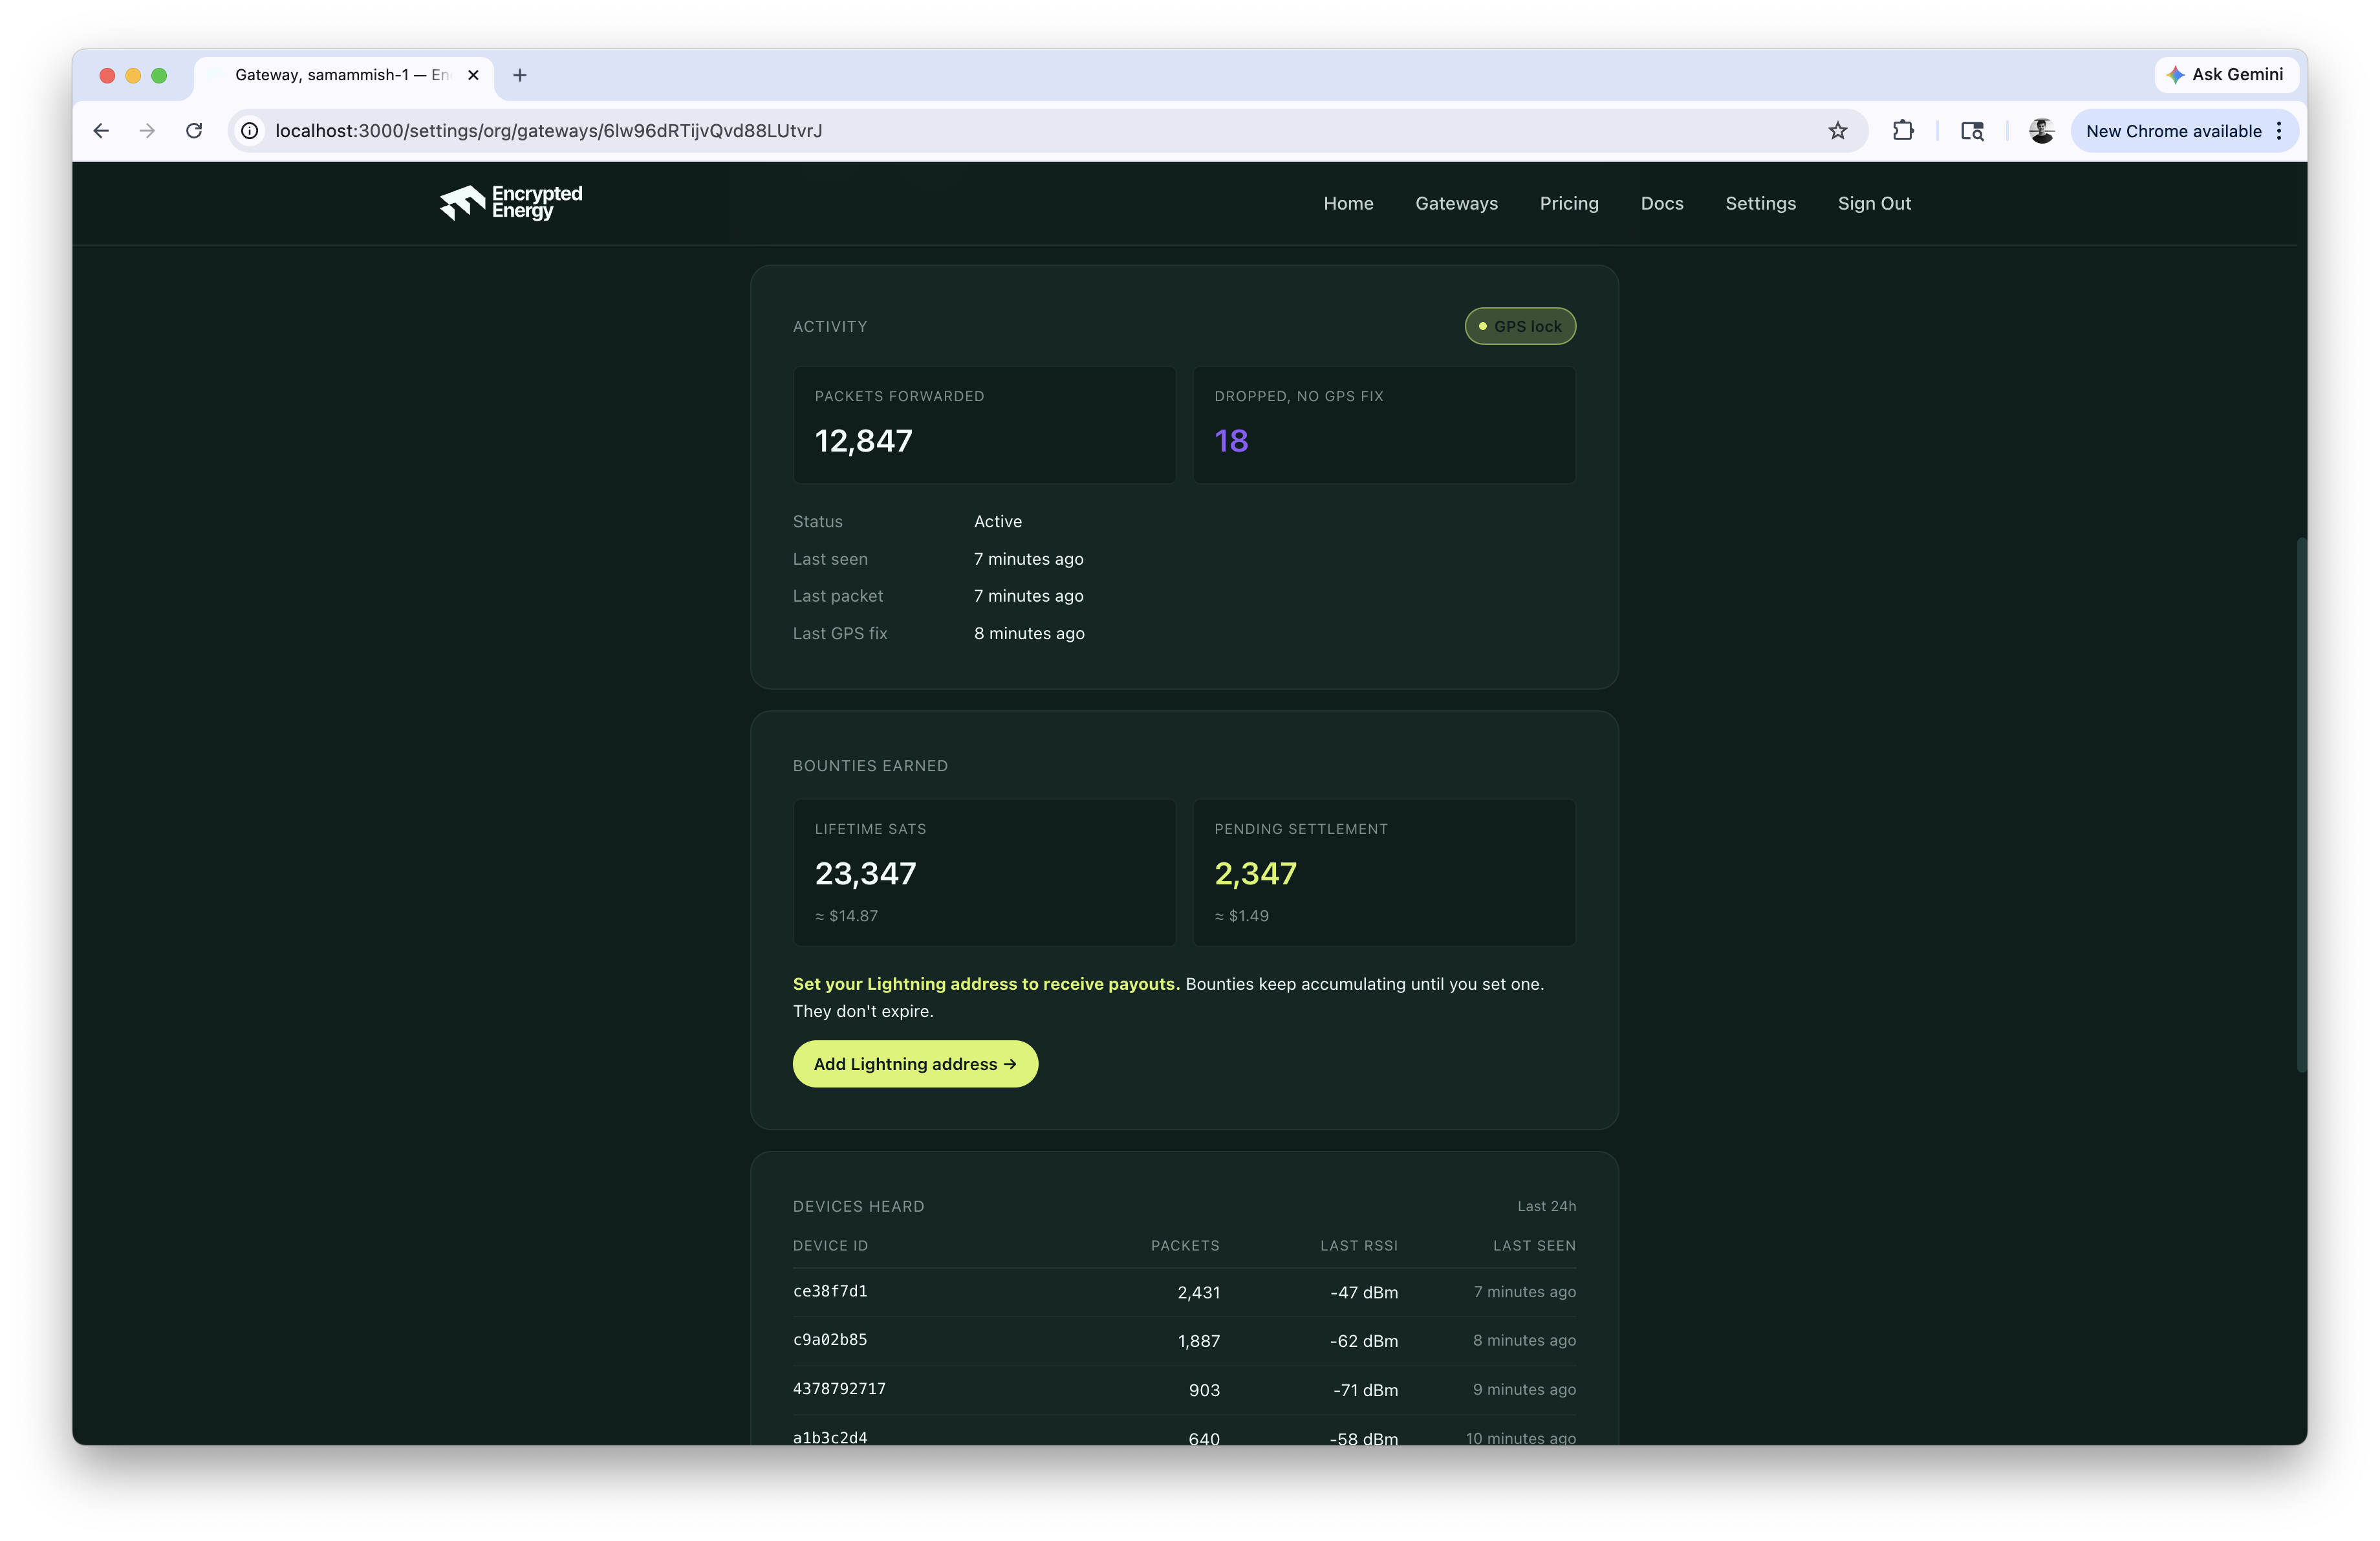Click the packets count 903
The width and height of the screenshot is (2380, 1541).
1204,1390
